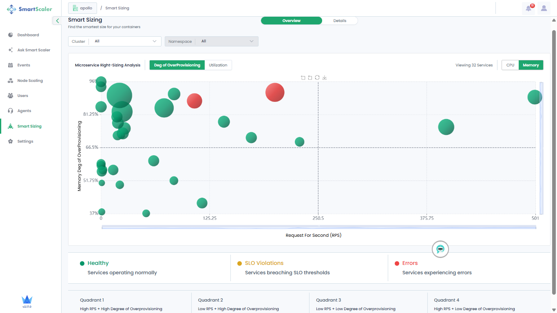Go to Ask Smart Scaler page

click(x=33, y=50)
